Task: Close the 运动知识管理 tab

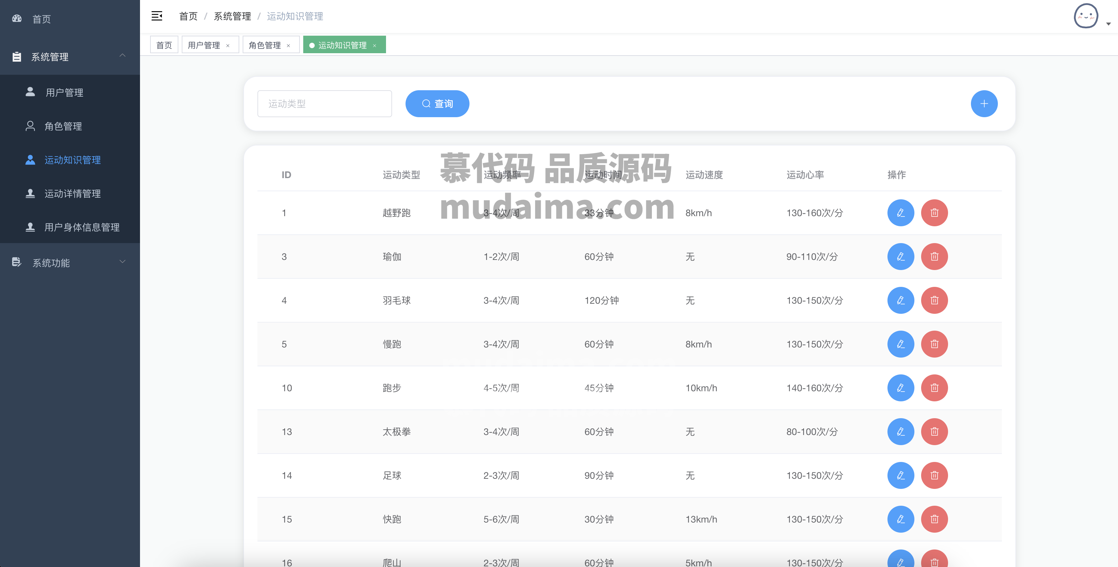Action: [x=375, y=45]
